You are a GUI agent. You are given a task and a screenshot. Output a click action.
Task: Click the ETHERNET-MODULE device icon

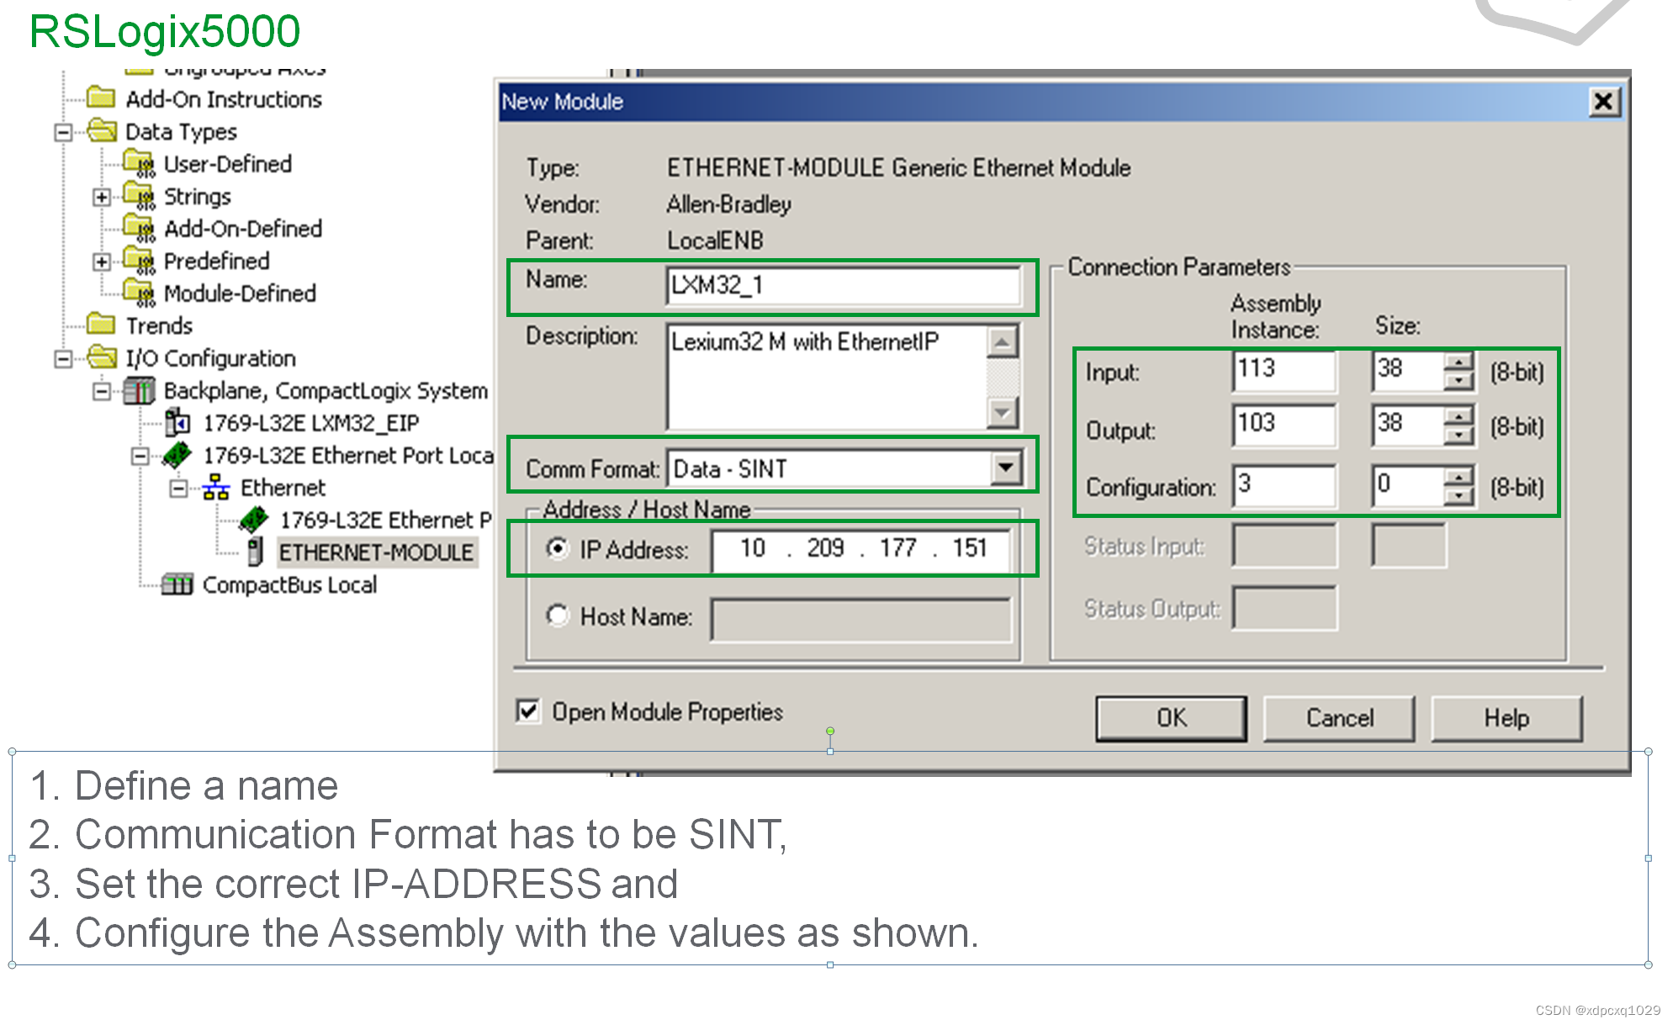(256, 552)
